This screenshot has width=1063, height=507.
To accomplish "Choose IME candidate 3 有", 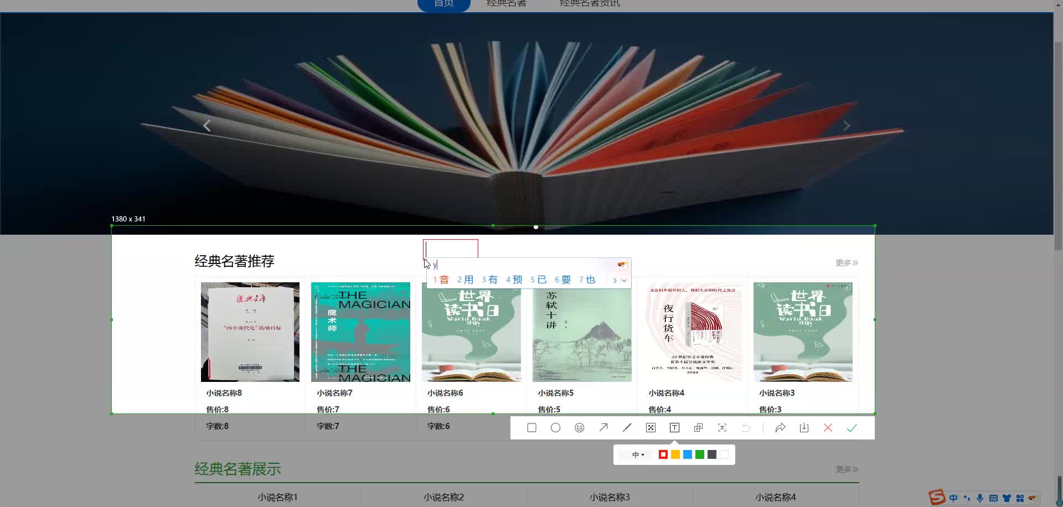I will tap(490, 280).
